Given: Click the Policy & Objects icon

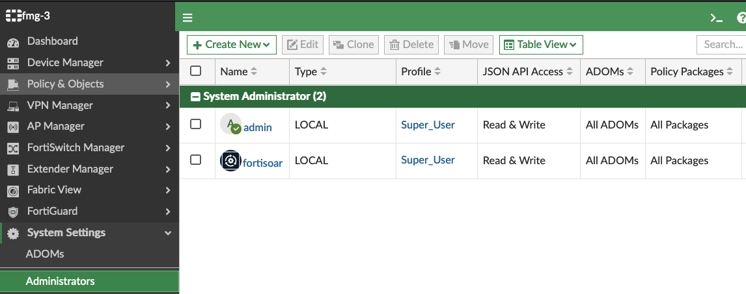Looking at the screenshot, I should pyautogui.click(x=13, y=85).
